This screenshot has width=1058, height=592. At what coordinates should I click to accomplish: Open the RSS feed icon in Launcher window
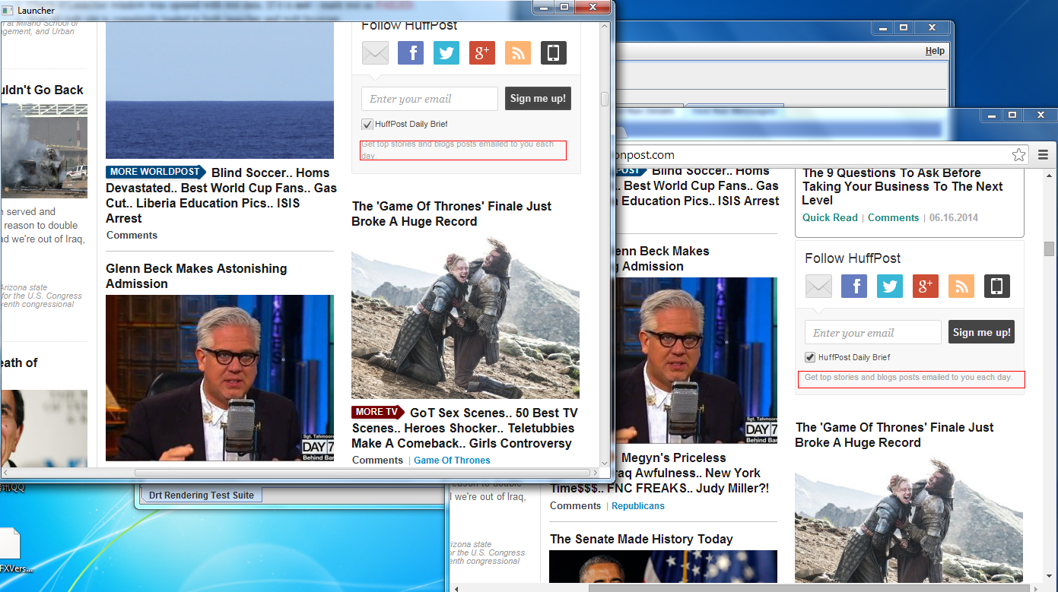point(518,52)
